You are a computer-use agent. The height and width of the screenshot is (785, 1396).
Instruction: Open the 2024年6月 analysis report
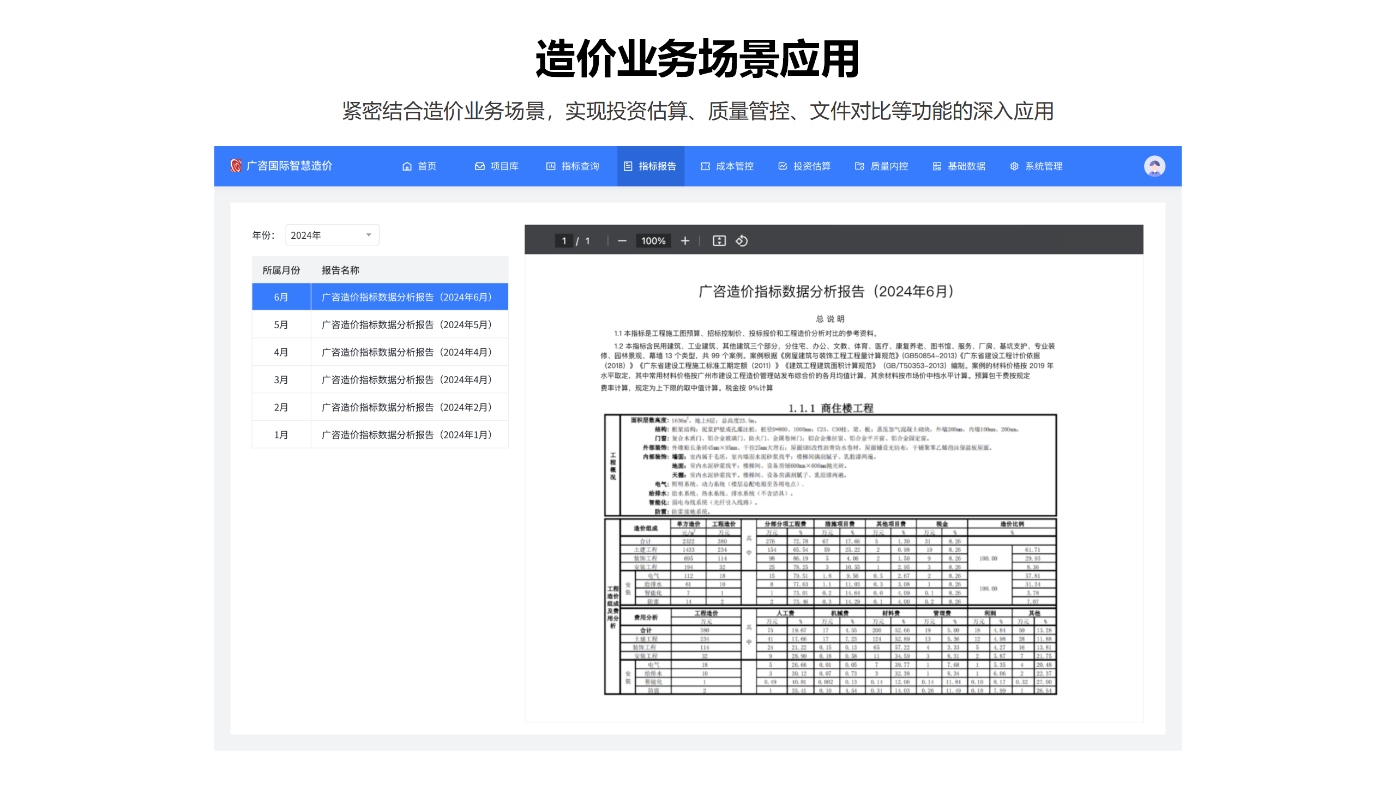point(406,297)
